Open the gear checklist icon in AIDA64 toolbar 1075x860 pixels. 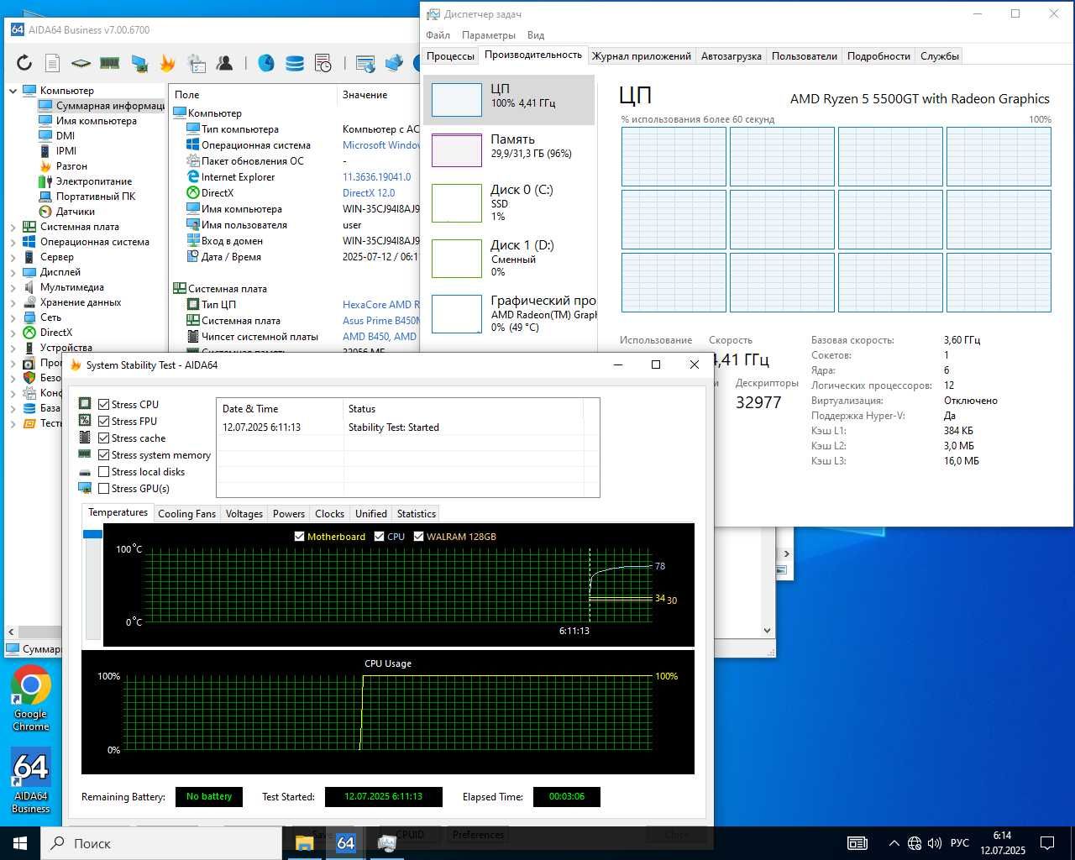pos(197,62)
